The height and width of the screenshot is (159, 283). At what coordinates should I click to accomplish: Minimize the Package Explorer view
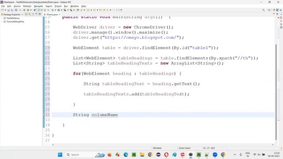click(36, 14)
